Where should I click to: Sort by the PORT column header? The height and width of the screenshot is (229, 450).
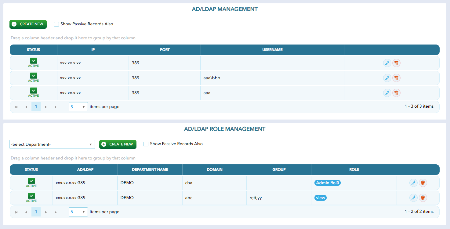(165, 50)
